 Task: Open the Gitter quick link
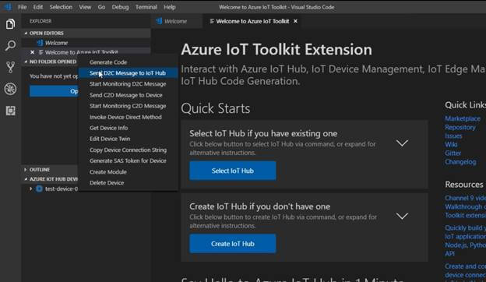click(x=453, y=153)
